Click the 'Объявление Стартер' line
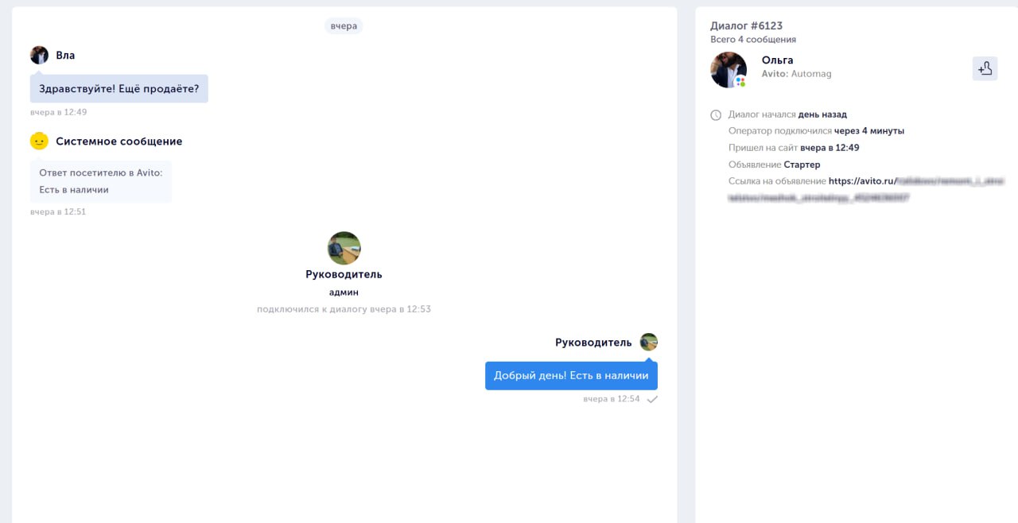 (774, 165)
